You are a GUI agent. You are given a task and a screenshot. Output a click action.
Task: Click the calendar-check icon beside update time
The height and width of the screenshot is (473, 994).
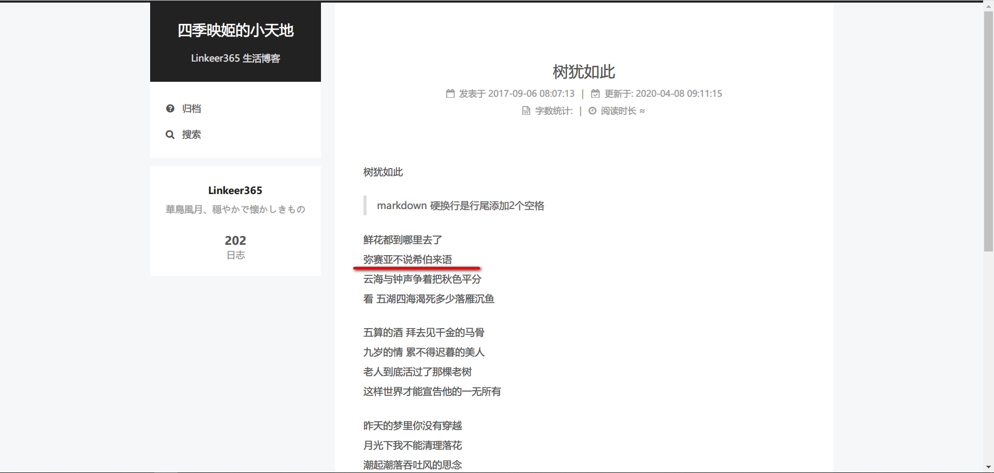(595, 94)
